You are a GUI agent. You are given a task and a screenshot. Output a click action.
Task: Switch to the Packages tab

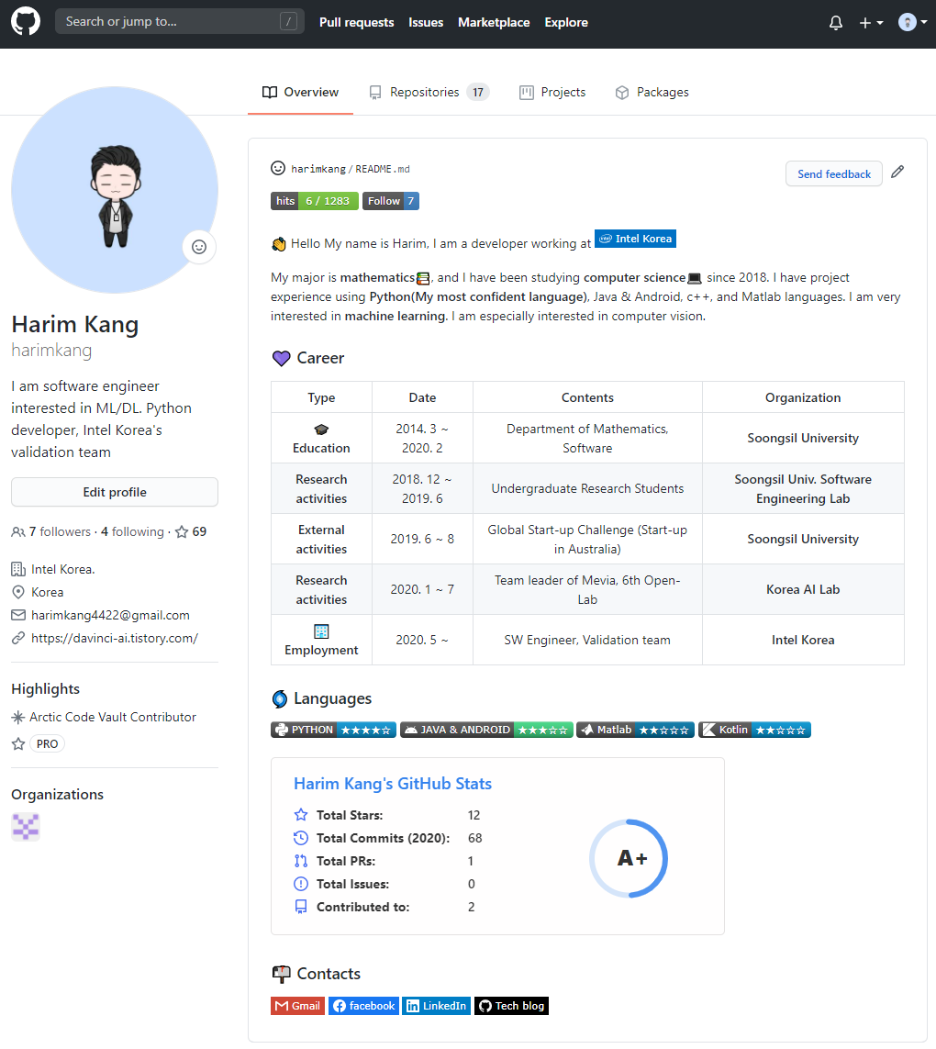point(652,93)
